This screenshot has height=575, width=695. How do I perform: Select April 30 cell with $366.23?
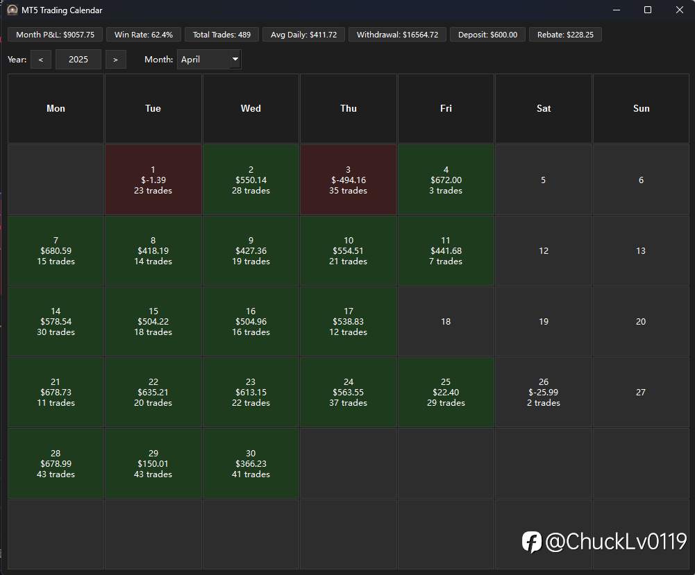[x=251, y=463]
